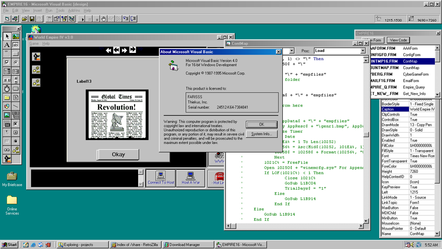Select the CommandButton tool in the toolbox

(x=16, y=54)
